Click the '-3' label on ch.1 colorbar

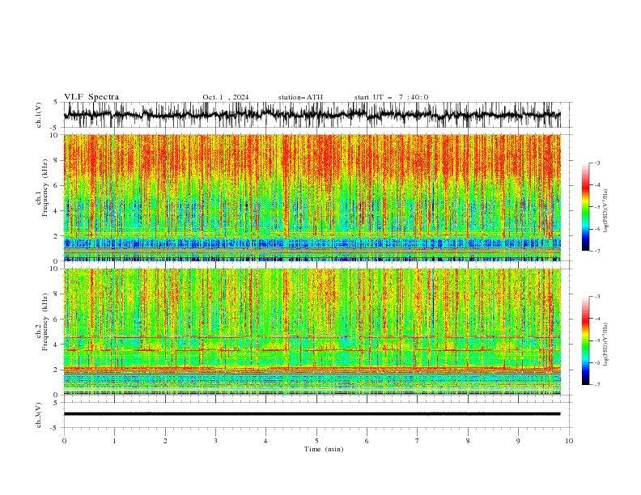pos(596,163)
